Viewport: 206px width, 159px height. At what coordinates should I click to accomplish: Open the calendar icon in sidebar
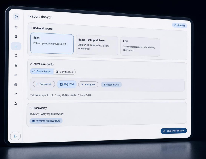(16, 27)
